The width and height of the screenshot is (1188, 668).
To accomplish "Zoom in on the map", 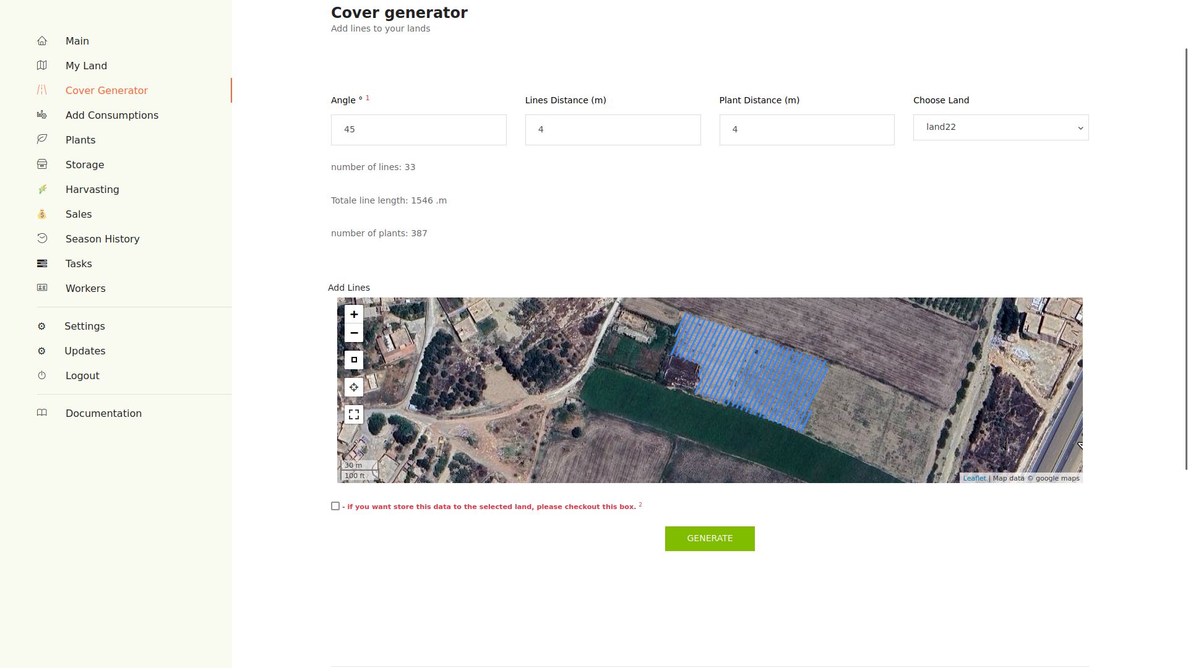I will click(354, 314).
